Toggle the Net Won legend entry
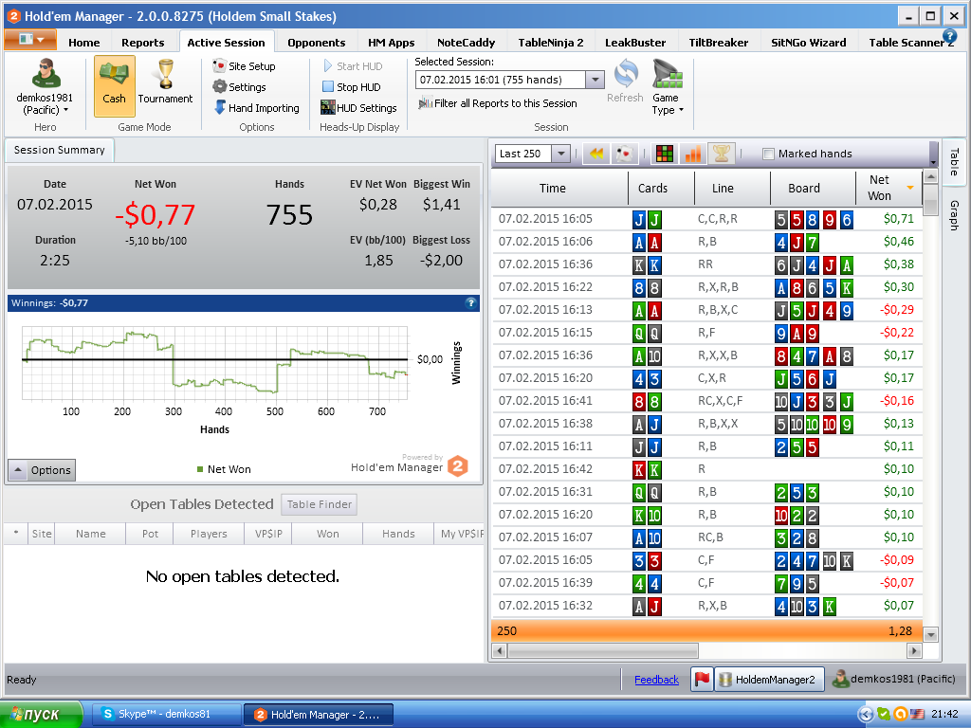 [224, 469]
